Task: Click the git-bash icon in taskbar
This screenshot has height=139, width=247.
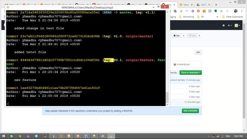Action: [x=111, y=136]
